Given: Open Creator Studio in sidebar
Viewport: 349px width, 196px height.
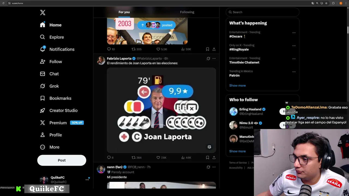Looking at the screenshot, I should pyautogui.click(x=59, y=111).
